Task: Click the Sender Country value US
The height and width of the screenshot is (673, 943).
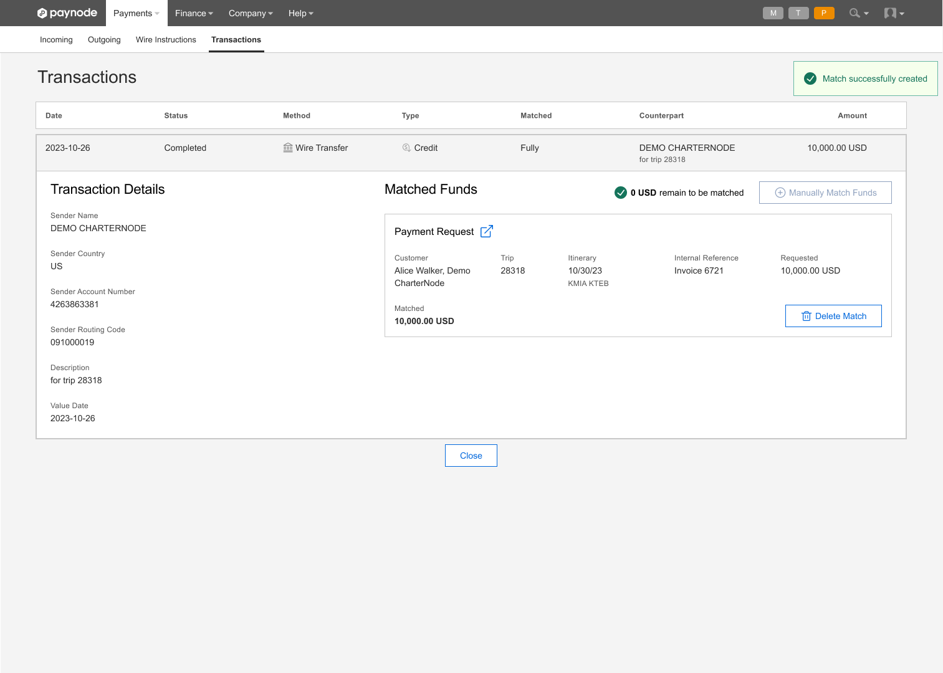Action: point(57,266)
